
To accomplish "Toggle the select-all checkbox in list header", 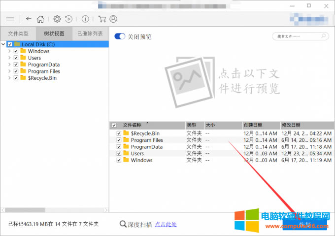I will [114, 125].
